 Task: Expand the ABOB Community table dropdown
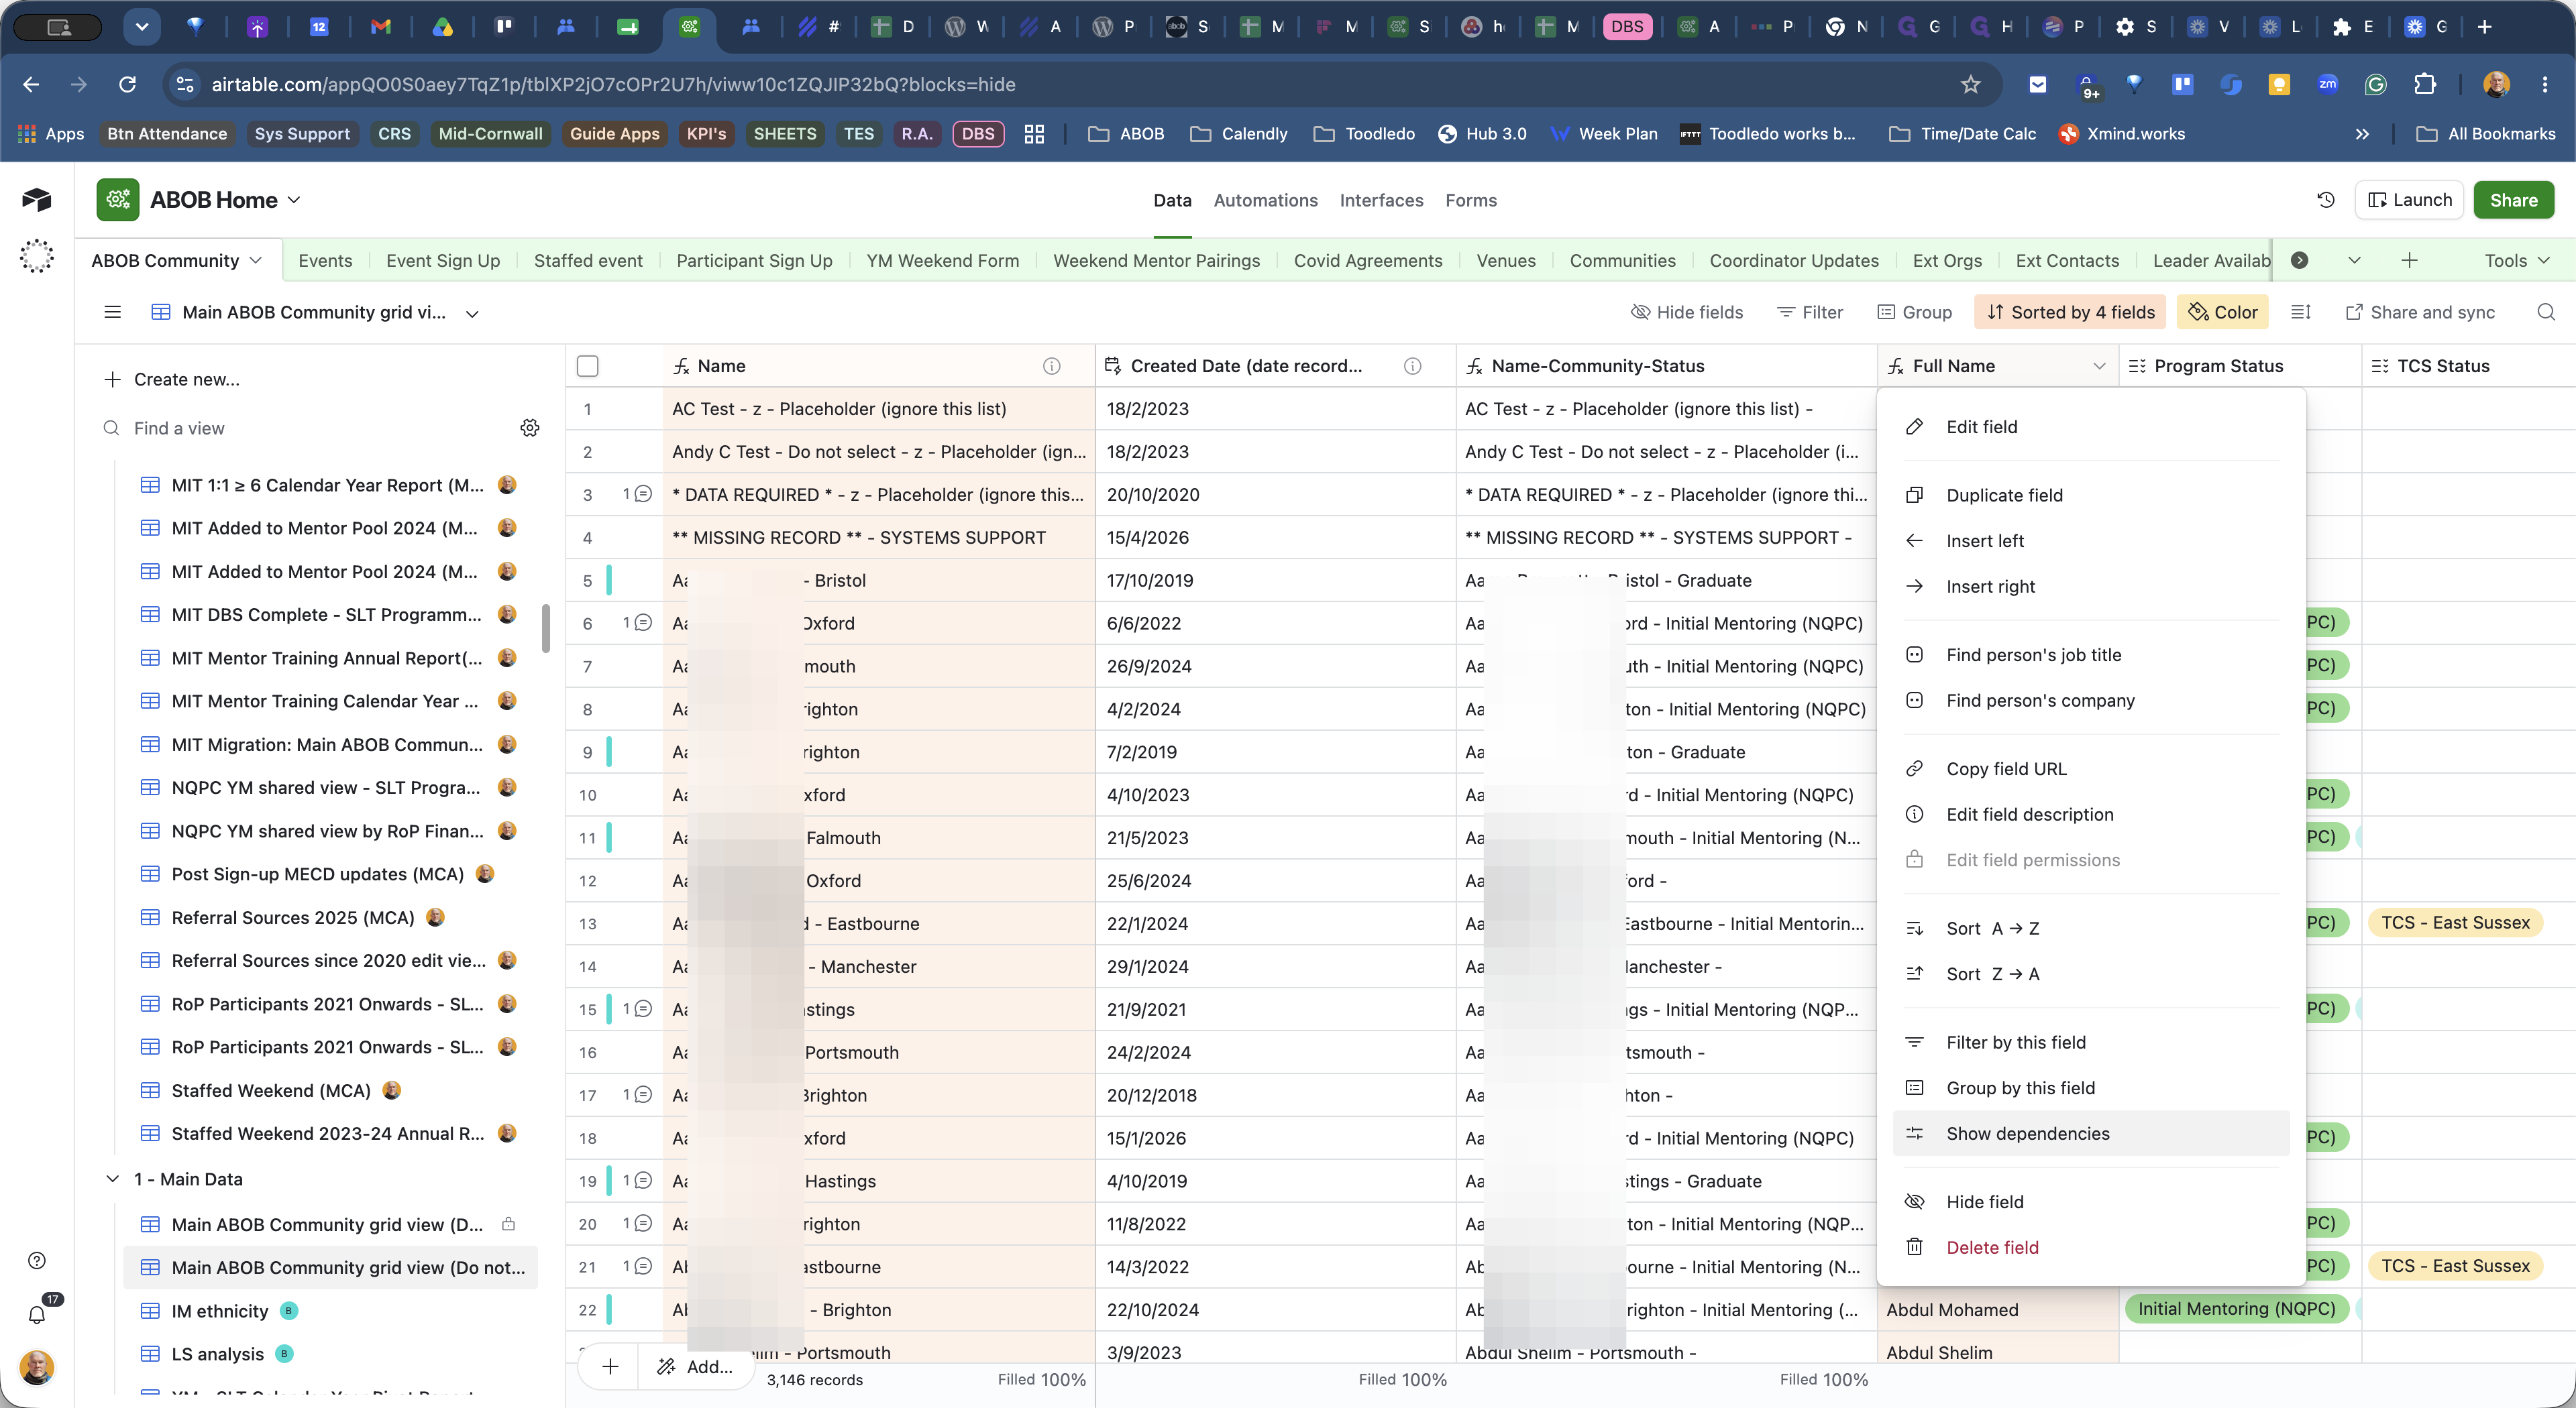tap(256, 261)
